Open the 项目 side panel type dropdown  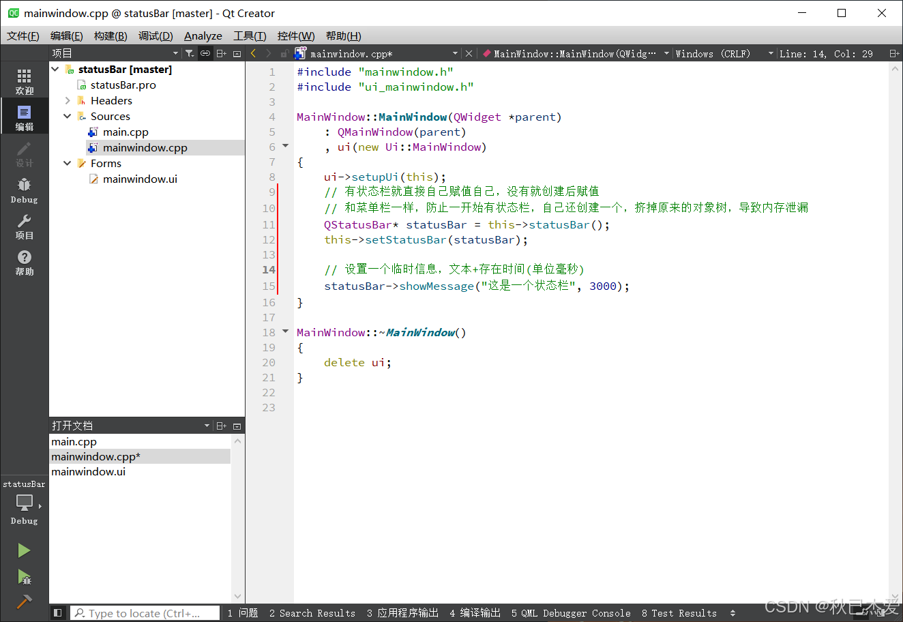coord(115,53)
